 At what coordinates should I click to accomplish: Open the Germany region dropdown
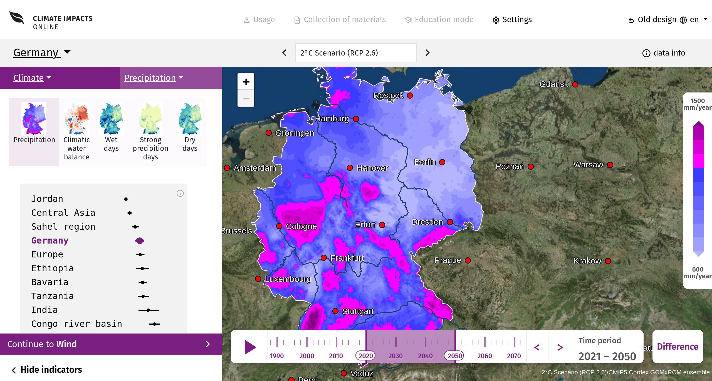[x=42, y=52]
